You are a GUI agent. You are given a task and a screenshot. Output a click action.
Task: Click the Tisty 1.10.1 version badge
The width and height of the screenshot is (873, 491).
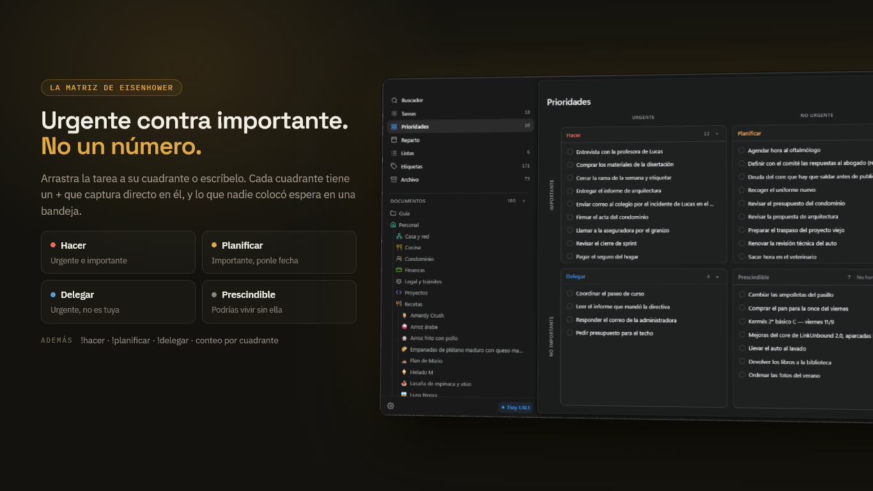515,407
